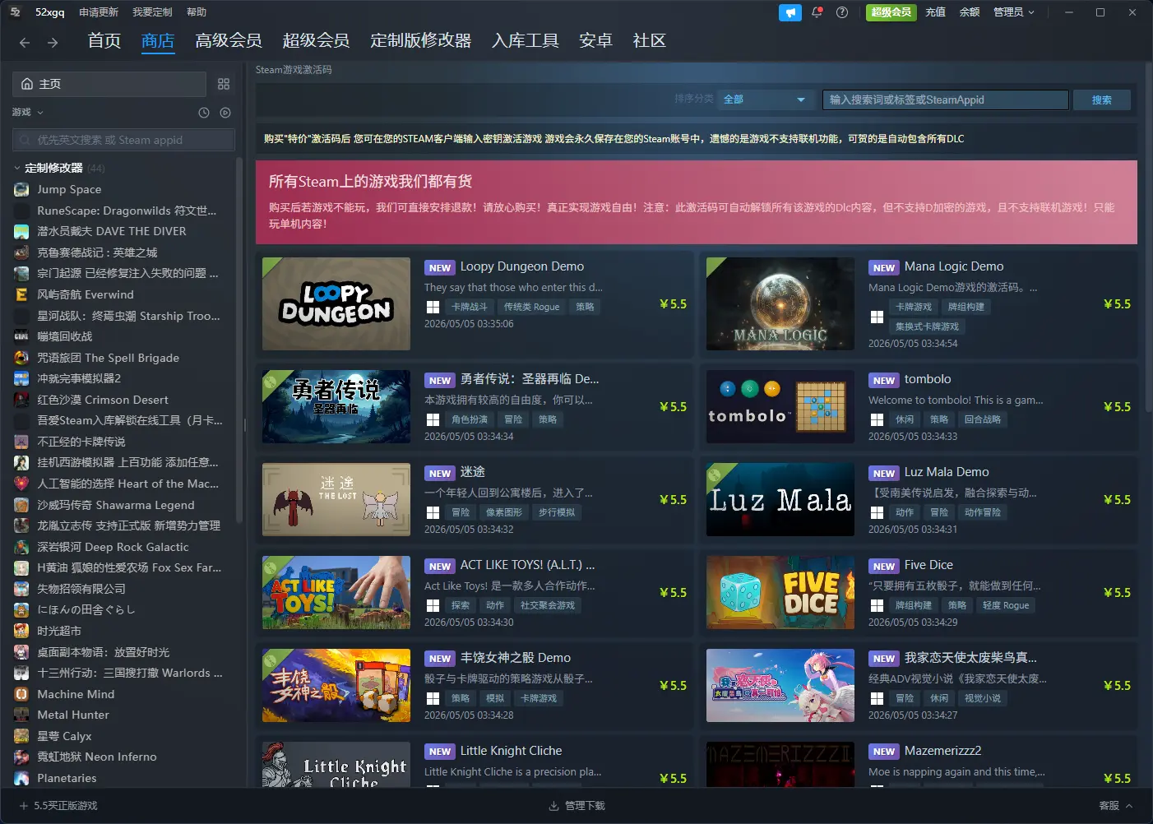Click the plus icon beside 5.5买正版游戏
Screen dimensions: 1153x824
(24, 806)
